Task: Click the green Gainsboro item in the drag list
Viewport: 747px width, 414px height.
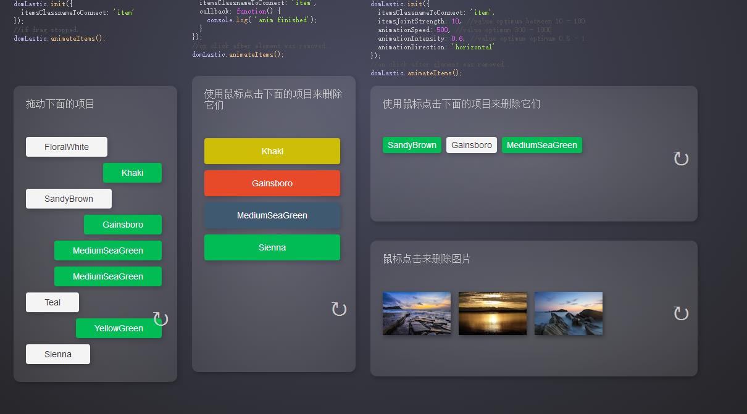Action: click(x=123, y=225)
